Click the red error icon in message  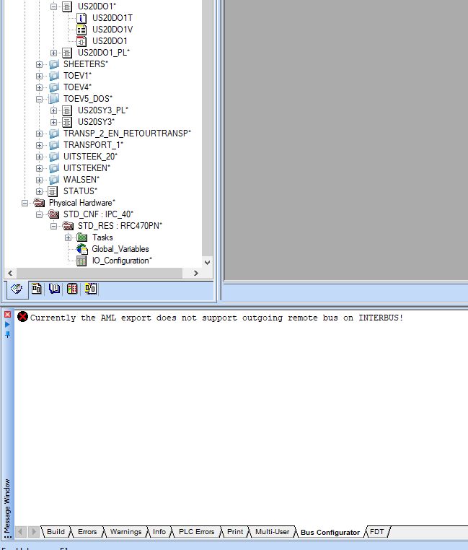pyautogui.click(x=23, y=317)
